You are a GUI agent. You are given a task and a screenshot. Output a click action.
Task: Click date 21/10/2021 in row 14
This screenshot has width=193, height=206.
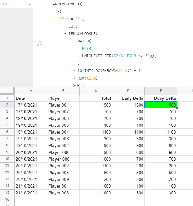pos(31,186)
